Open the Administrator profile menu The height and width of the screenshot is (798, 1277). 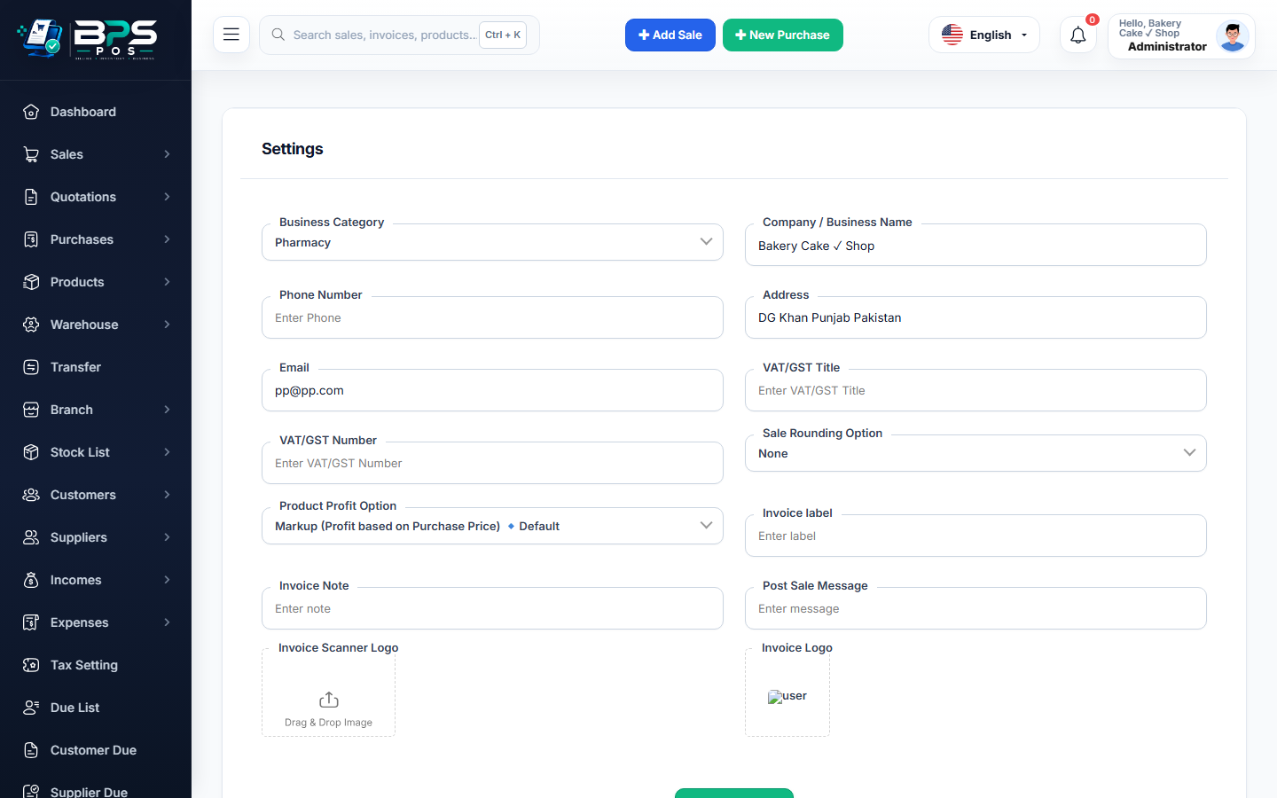click(1181, 35)
